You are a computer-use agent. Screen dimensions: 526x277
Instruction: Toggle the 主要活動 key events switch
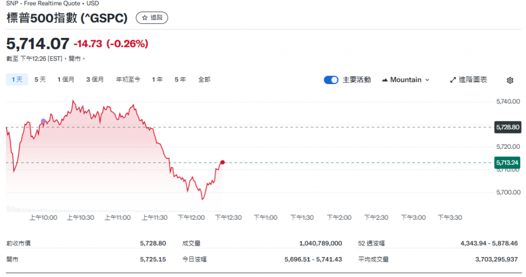[331, 80]
